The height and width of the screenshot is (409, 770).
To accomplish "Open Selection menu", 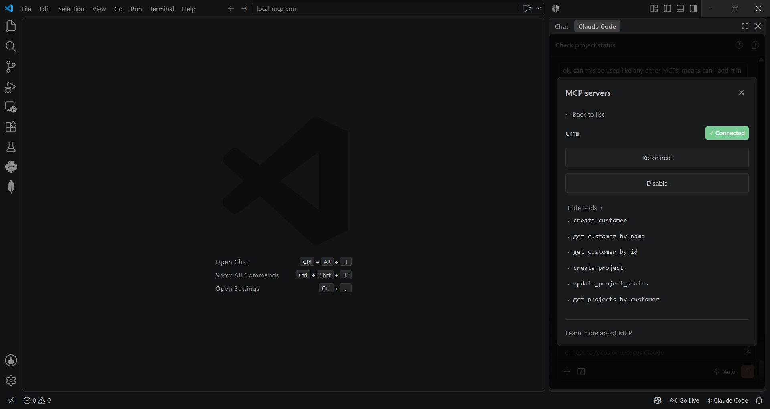I will point(71,9).
